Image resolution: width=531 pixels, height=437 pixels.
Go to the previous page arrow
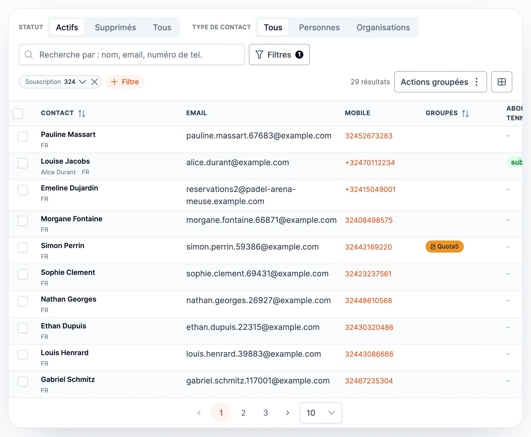point(199,413)
